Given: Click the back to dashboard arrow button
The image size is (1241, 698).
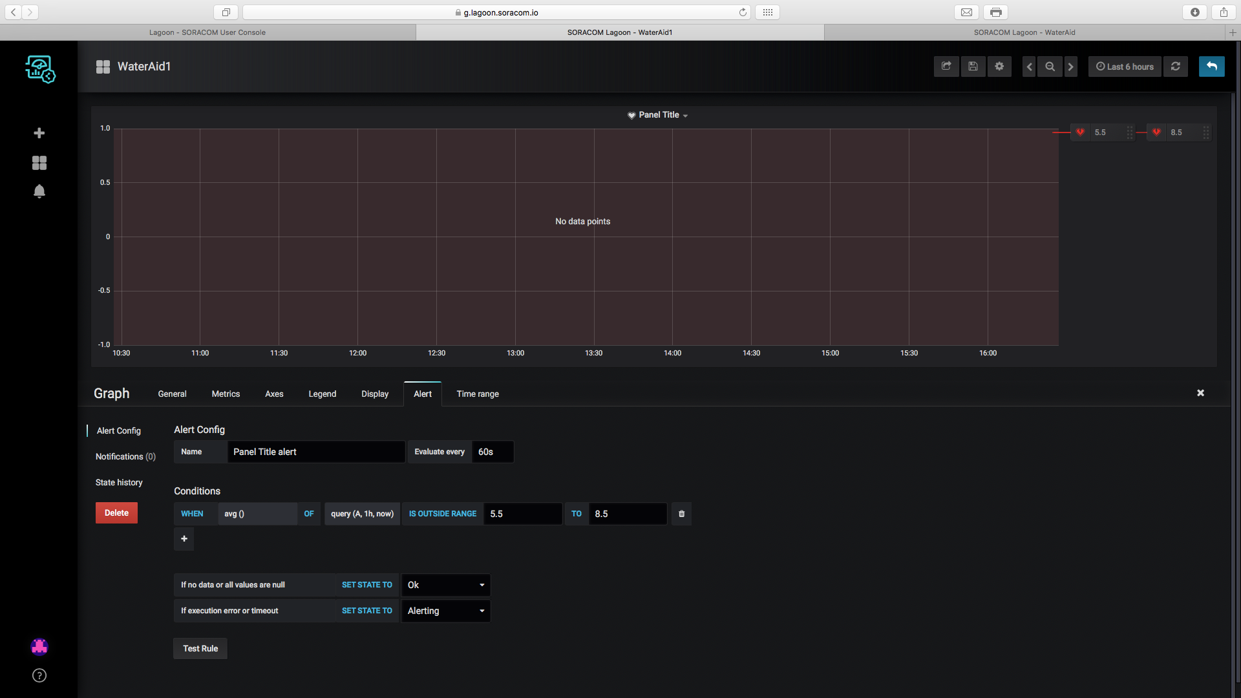Looking at the screenshot, I should (x=1211, y=67).
